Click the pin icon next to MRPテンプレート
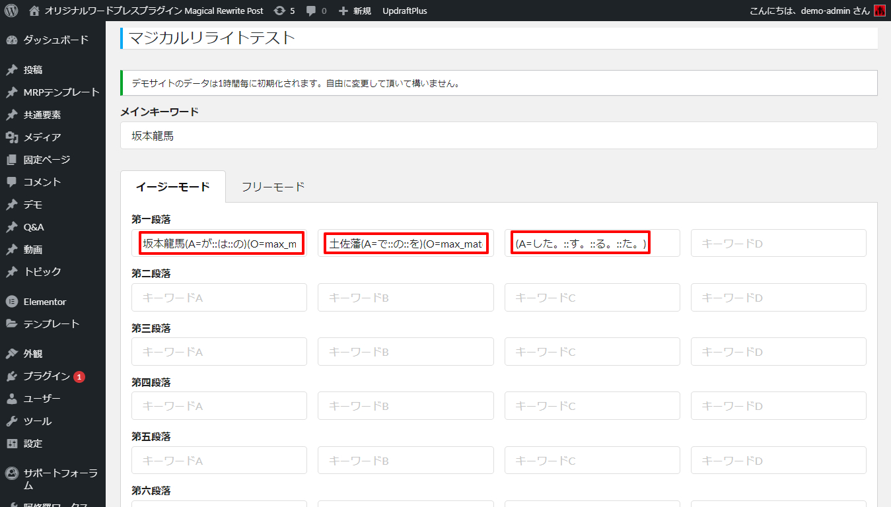This screenshot has height=507, width=891. click(11, 92)
